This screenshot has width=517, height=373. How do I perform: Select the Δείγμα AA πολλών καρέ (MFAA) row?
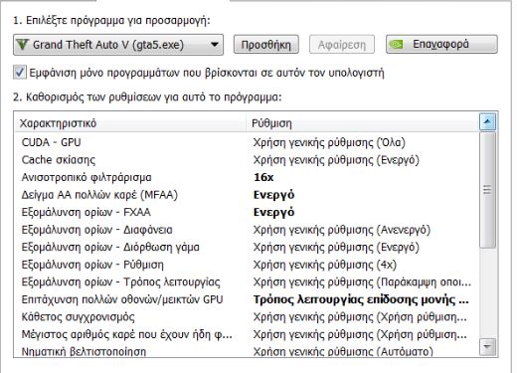[247, 195]
